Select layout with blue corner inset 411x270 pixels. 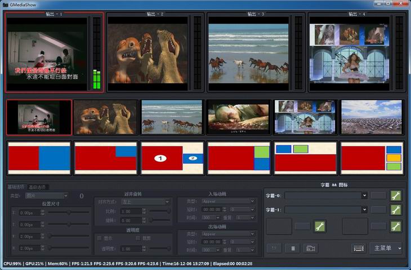coord(106,158)
